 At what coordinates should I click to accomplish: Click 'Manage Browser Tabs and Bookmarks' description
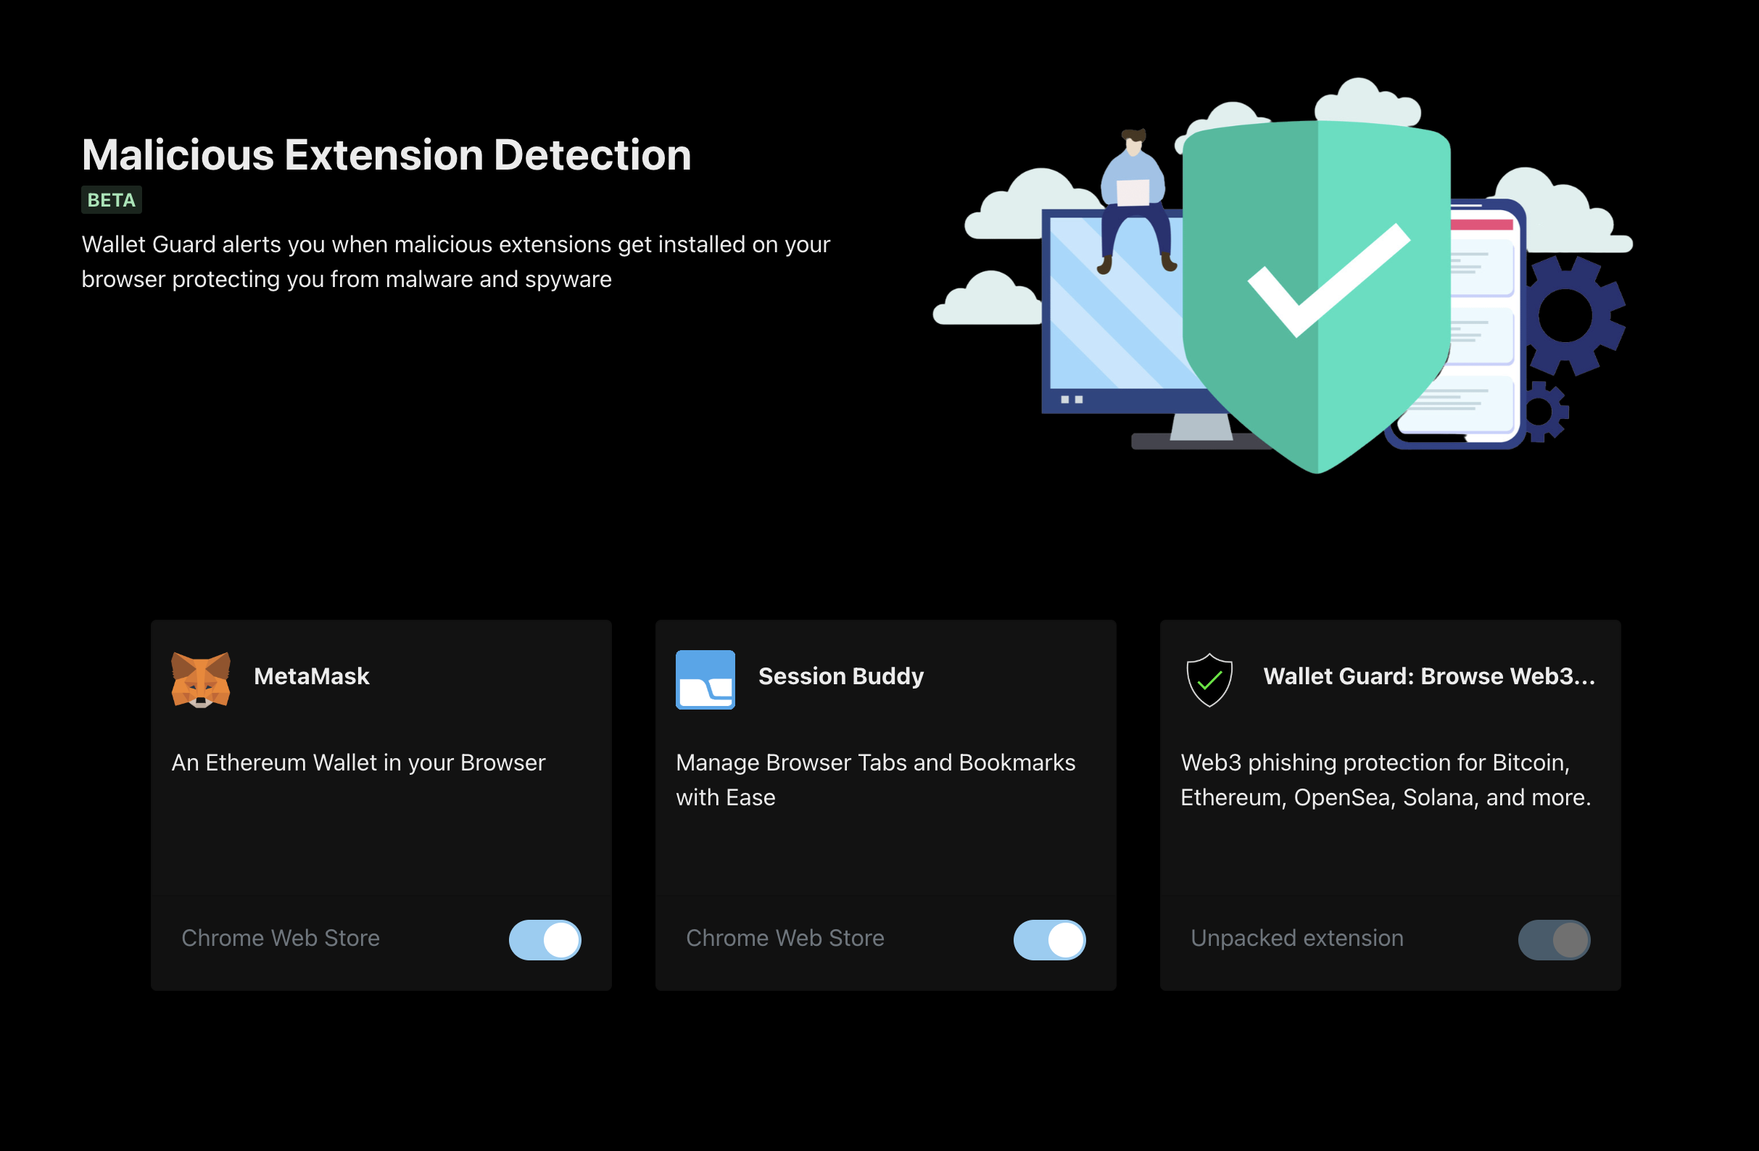[x=876, y=780]
